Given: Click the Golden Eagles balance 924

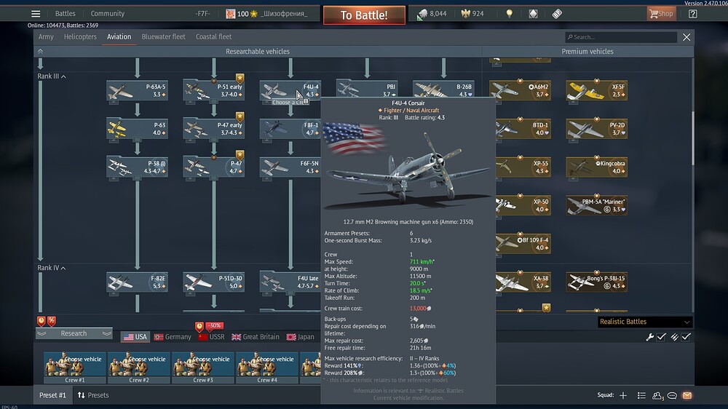Looking at the screenshot, I should point(472,13).
